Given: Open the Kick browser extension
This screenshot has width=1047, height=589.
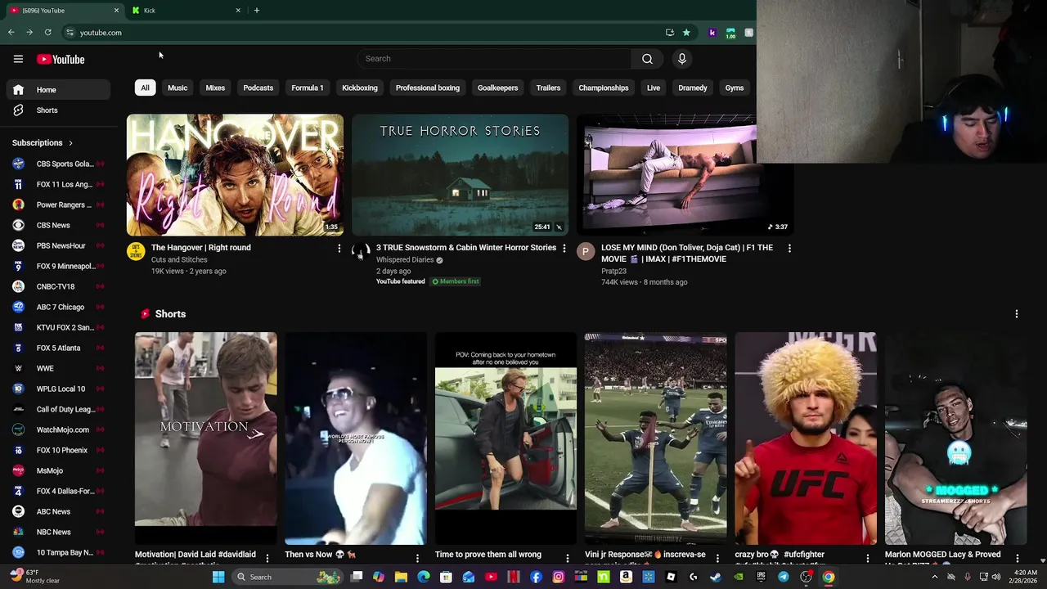Looking at the screenshot, I should tap(712, 33).
